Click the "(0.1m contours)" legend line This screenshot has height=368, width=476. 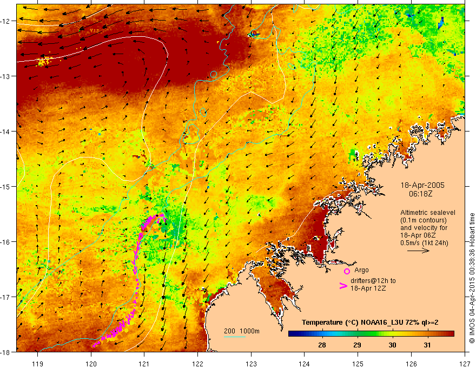424,220
